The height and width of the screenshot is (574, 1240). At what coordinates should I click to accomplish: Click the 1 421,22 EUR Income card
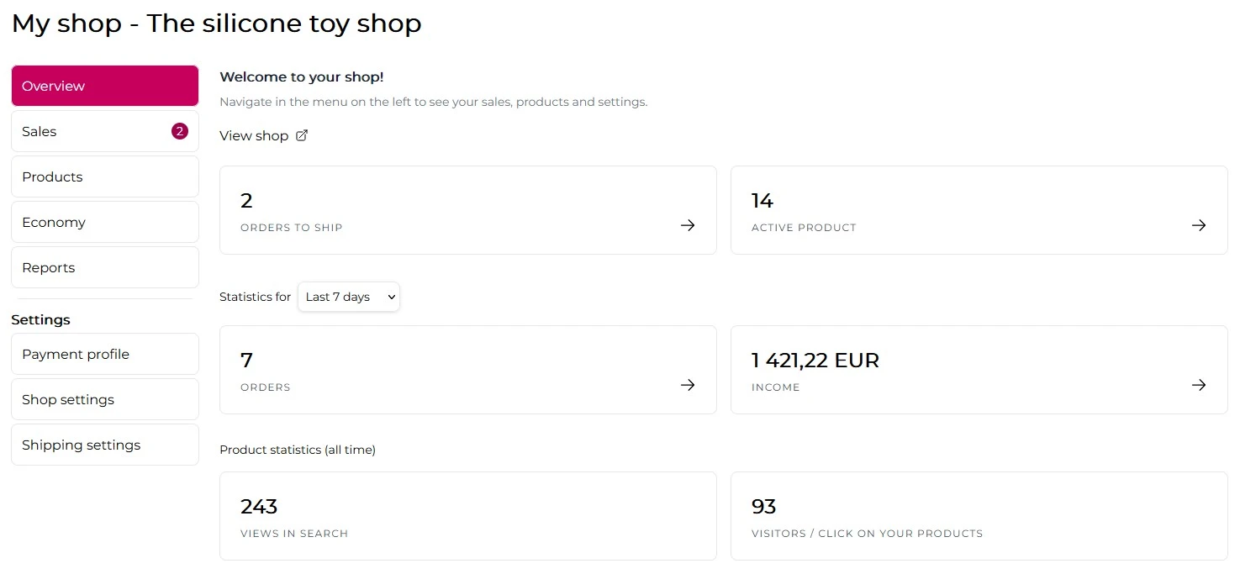979,370
